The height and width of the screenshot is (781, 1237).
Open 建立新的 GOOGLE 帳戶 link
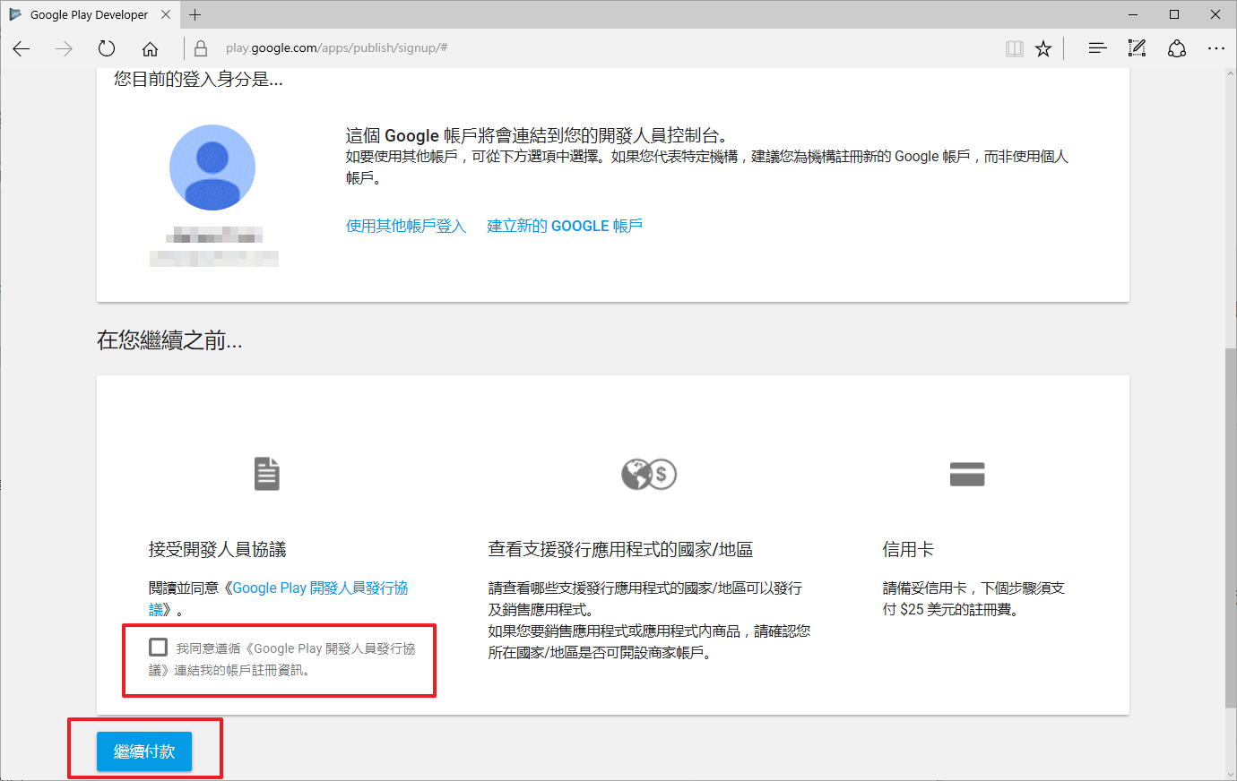[565, 226]
